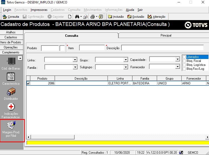
Task: Click the status bar icon beside GEMCO
Action: [181, 152]
